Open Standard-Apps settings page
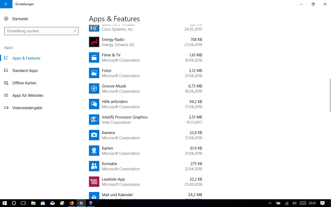This screenshot has height=207, width=331. (x=25, y=71)
